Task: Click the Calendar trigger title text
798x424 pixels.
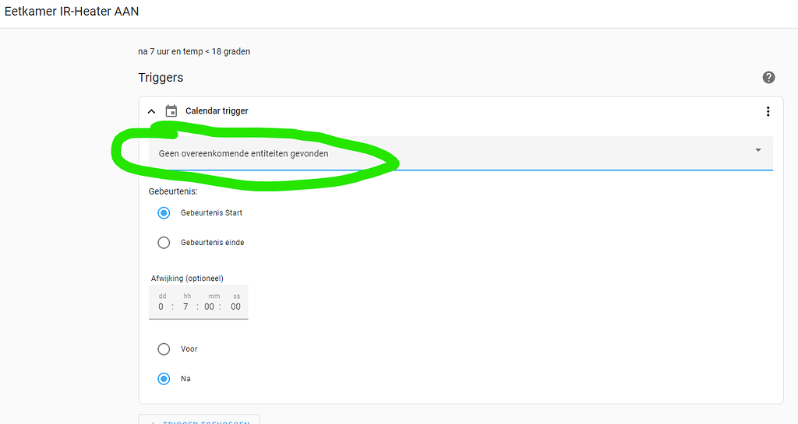Action: click(217, 110)
